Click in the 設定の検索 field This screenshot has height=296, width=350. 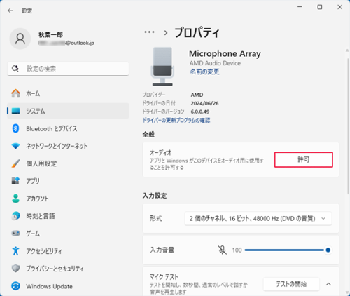(x=68, y=69)
